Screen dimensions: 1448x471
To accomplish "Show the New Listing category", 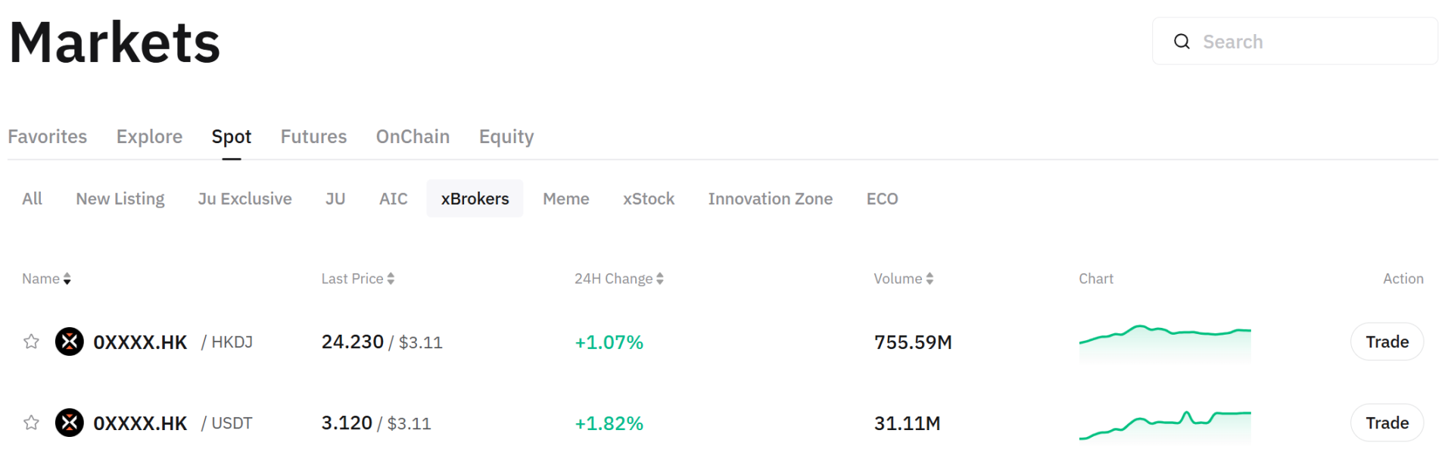I will (120, 198).
